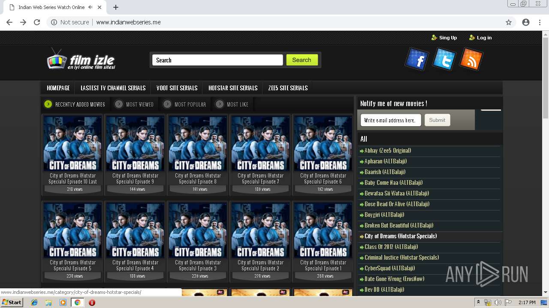The width and height of the screenshot is (549, 308).
Task: Click the browser address bar URL
Action: coord(128,22)
